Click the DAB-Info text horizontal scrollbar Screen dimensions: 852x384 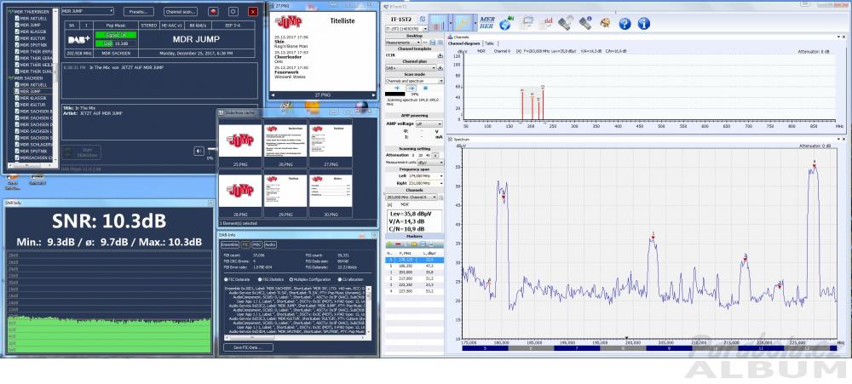(x=295, y=338)
